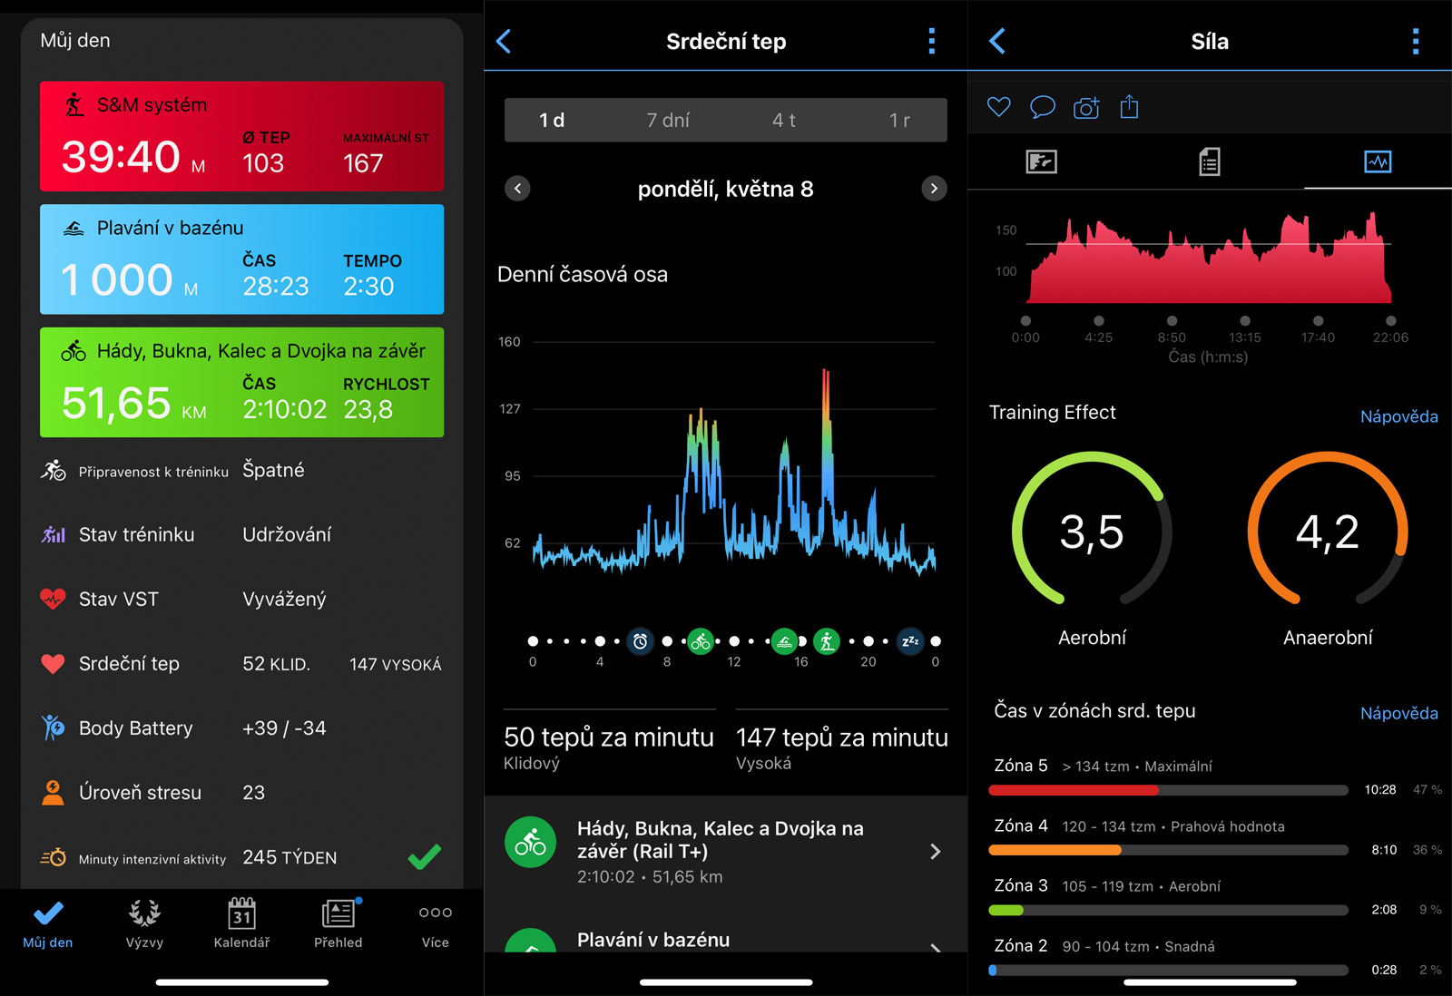The height and width of the screenshot is (996, 1452).
Task: Open the Úroveň stresu row
Action: pos(241,792)
